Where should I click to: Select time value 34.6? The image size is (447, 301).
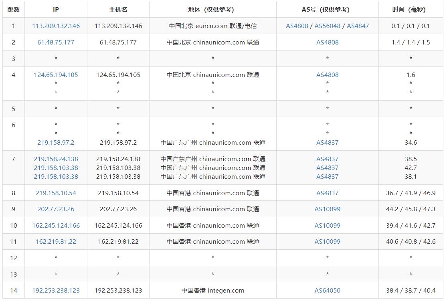(411, 143)
